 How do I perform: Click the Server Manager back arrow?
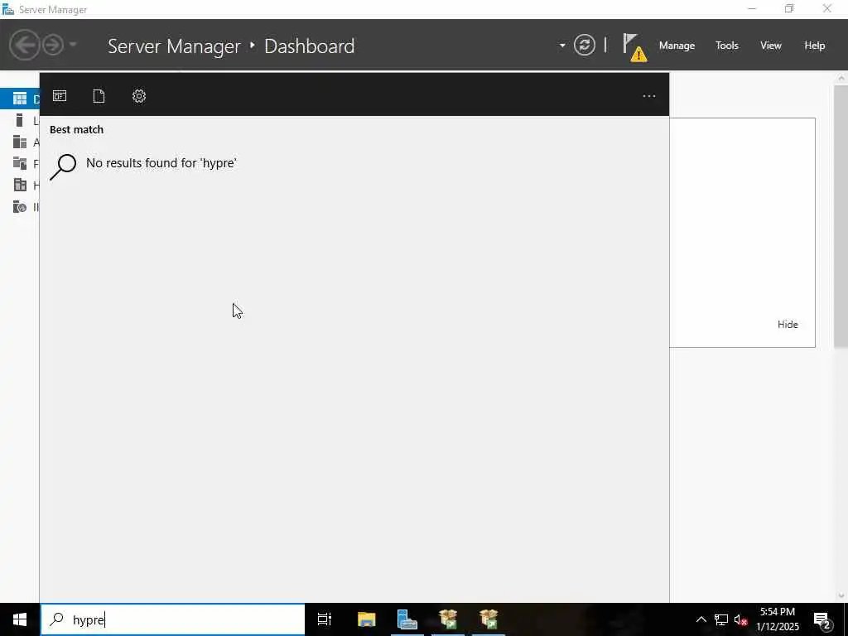[24, 45]
